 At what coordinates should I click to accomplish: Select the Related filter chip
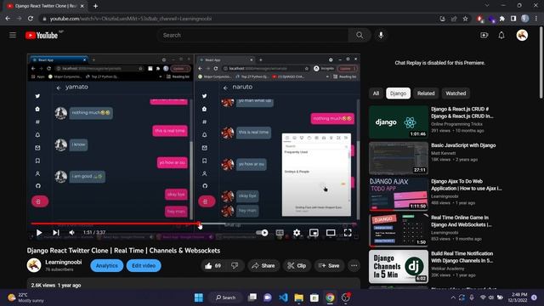point(426,93)
